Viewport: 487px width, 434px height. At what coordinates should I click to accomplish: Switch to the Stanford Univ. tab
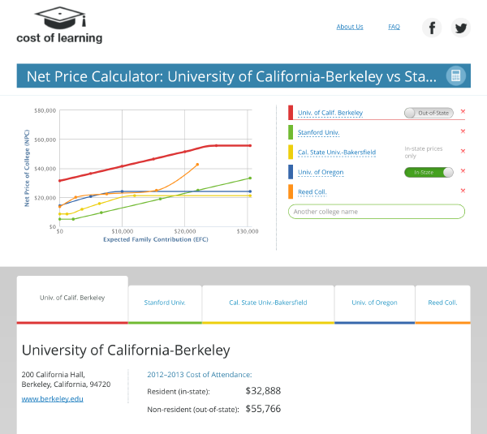coord(165,303)
